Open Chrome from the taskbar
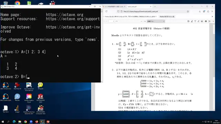 coord(25,122)
